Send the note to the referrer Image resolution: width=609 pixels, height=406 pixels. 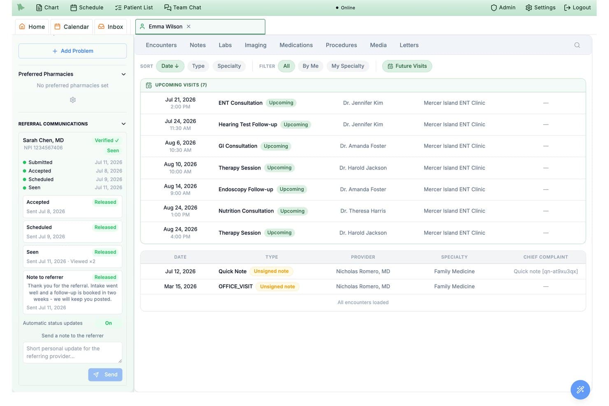(x=105, y=375)
